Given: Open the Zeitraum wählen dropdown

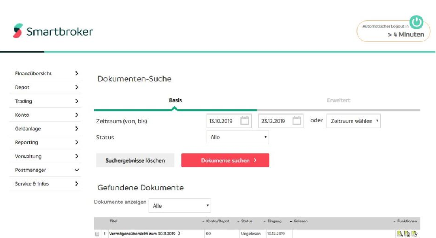Looking at the screenshot, I should (x=353, y=121).
